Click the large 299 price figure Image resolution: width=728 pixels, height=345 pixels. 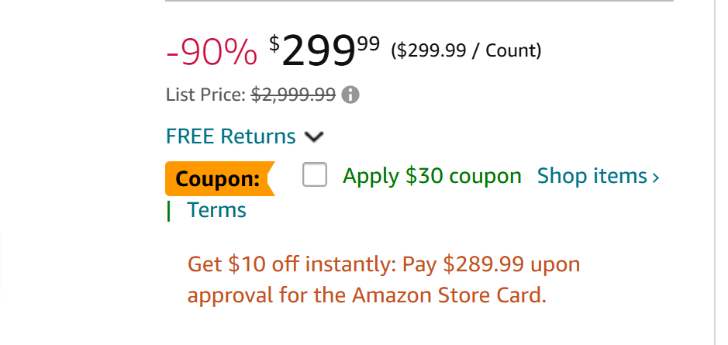(318, 51)
